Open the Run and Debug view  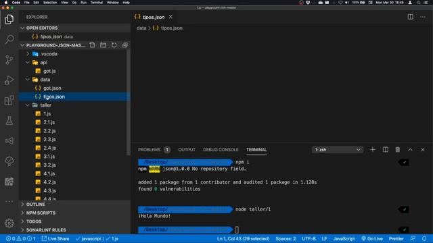click(x=9, y=80)
